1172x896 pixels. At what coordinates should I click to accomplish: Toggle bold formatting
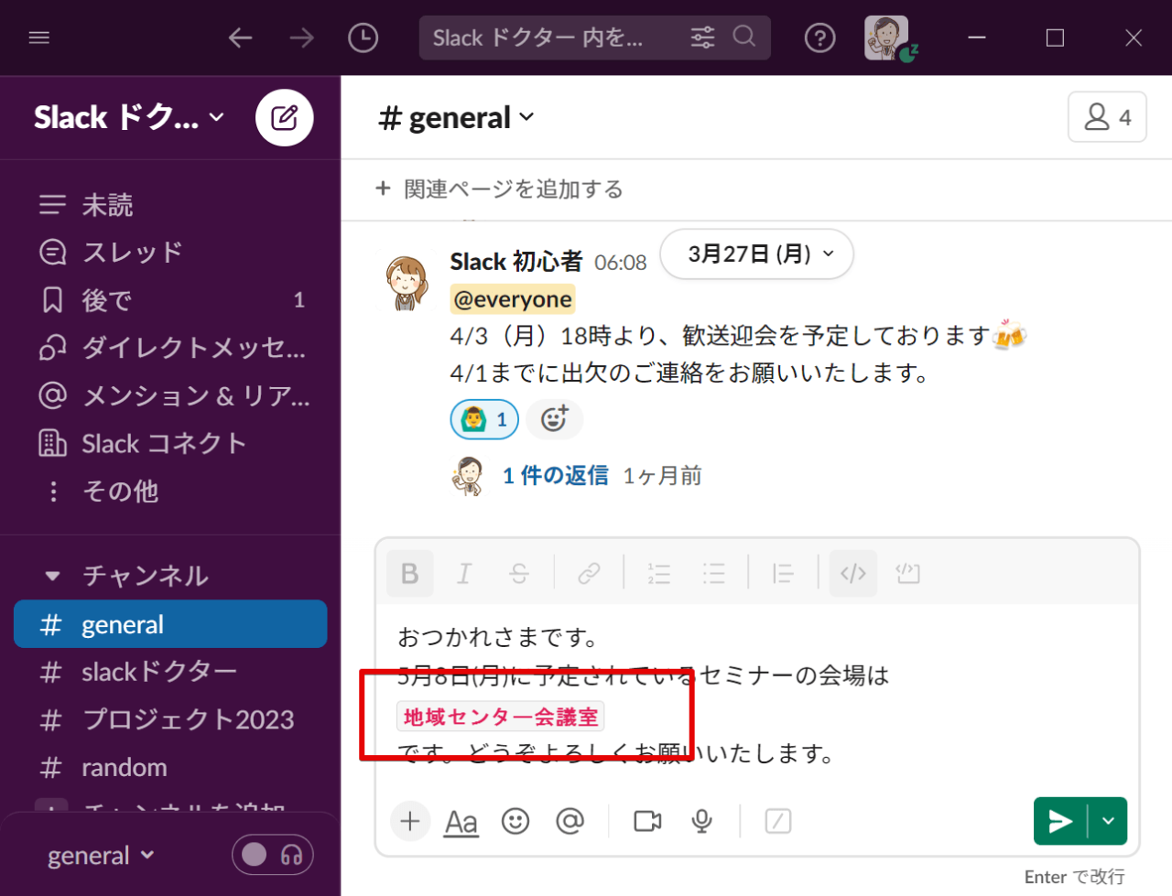tap(409, 574)
